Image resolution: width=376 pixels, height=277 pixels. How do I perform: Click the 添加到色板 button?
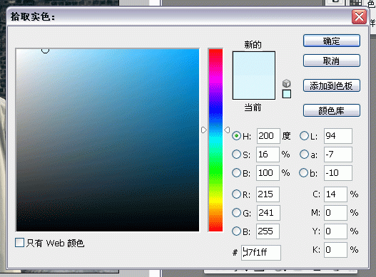click(331, 85)
